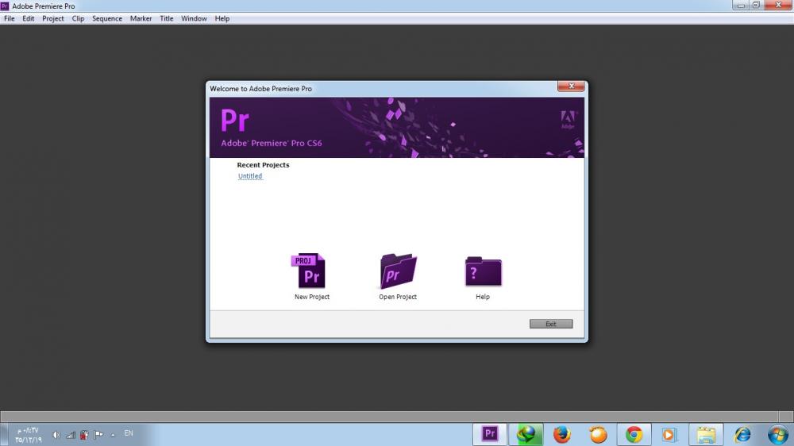Screen dimensions: 794x446
Task: Click the volume speaker tray icon
Action: pyautogui.click(x=56, y=435)
